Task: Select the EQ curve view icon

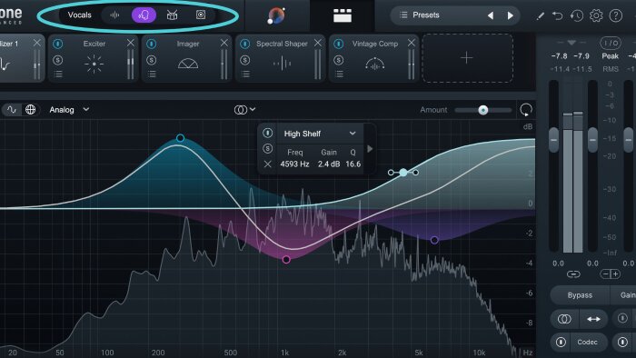Action: pos(12,109)
